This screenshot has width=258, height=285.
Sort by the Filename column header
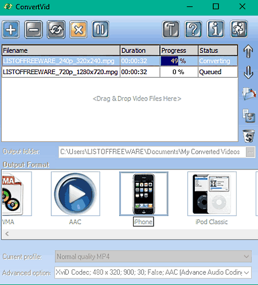(61, 51)
